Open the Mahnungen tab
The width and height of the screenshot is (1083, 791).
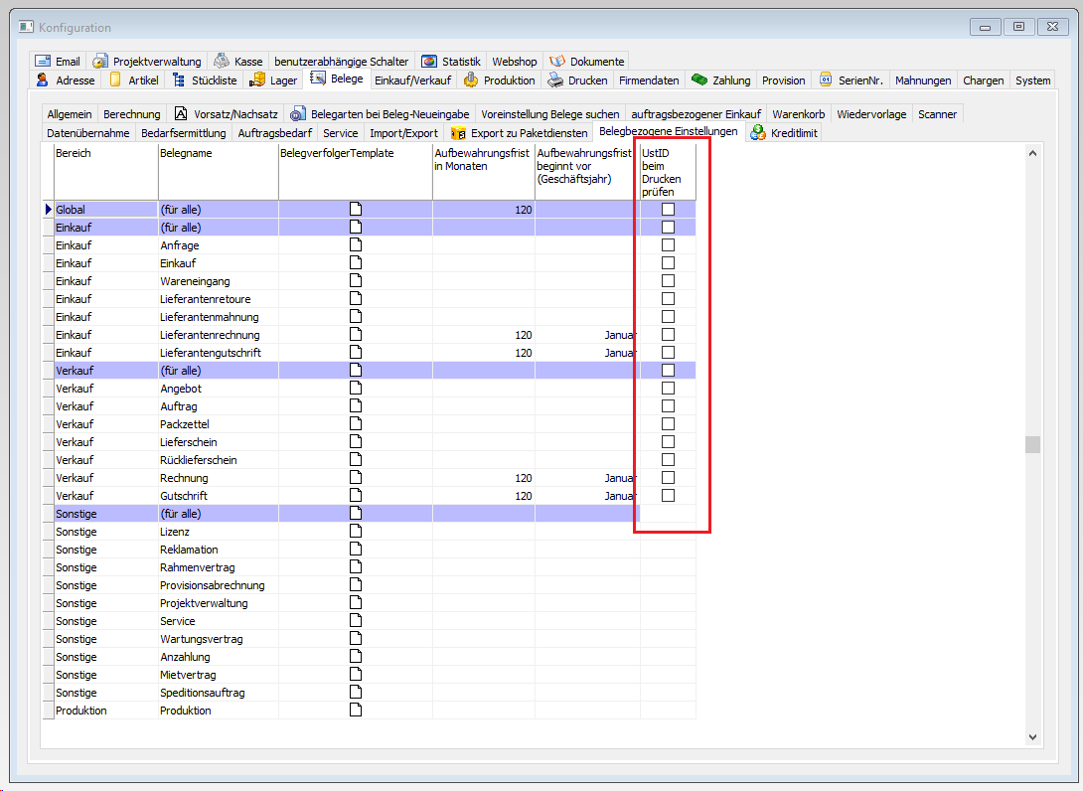point(922,80)
